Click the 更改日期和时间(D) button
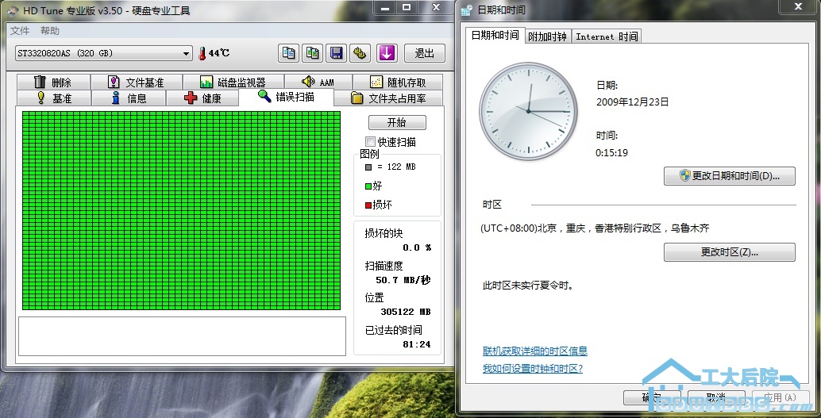This screenshot has height=418, width=821. [x=730, y=176]
